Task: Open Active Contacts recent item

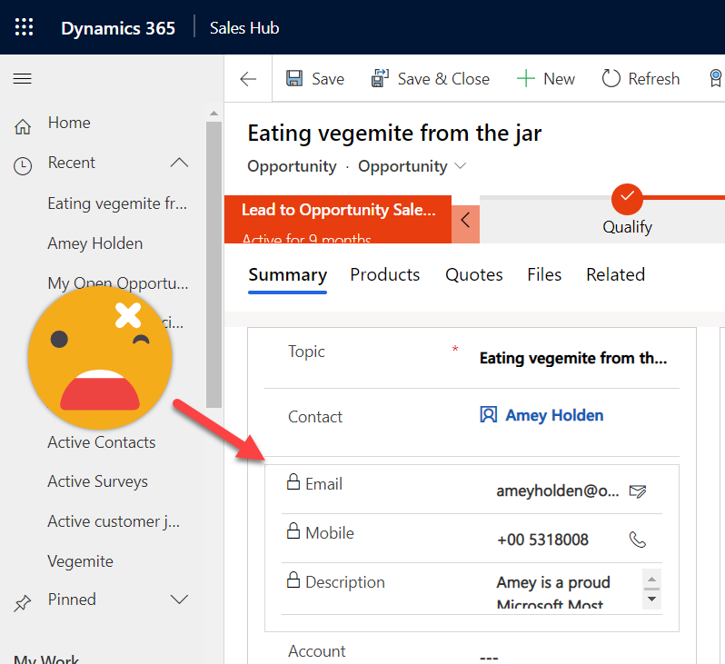Action: 102,442
